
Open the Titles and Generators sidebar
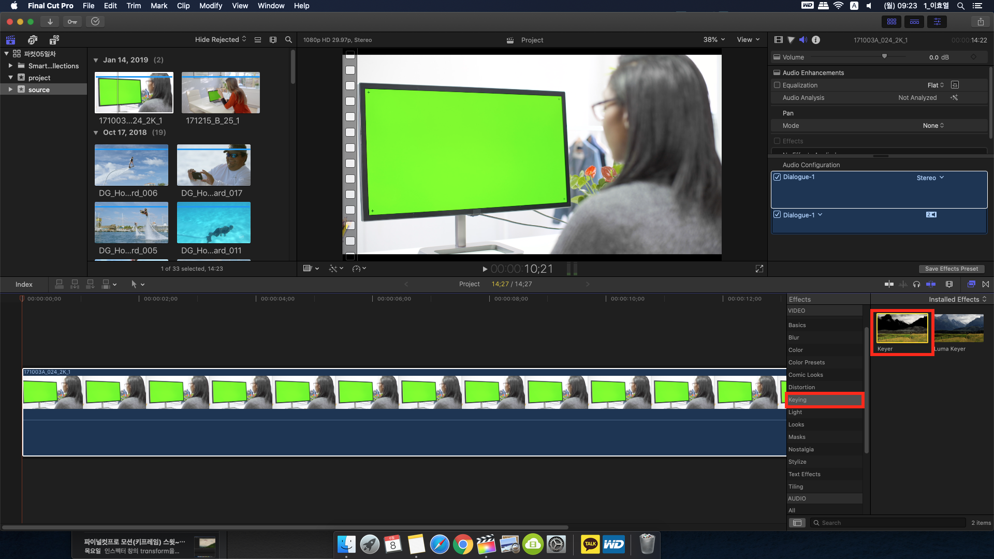(54, 40)
